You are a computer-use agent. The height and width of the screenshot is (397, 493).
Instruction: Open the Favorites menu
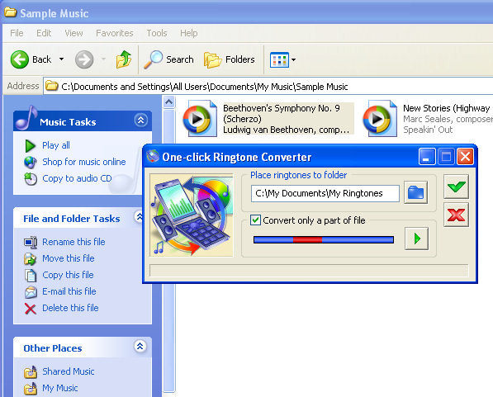pyautogui.click(x=115, y=33)
